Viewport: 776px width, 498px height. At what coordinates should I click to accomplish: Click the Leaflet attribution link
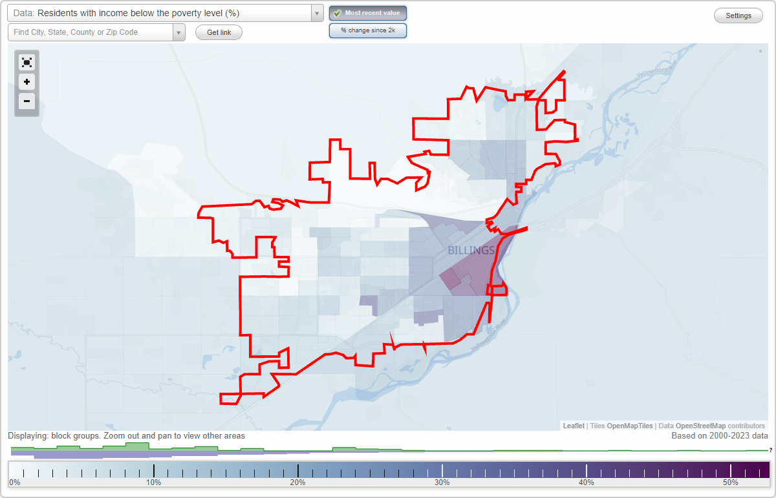(x=573, y=426)
